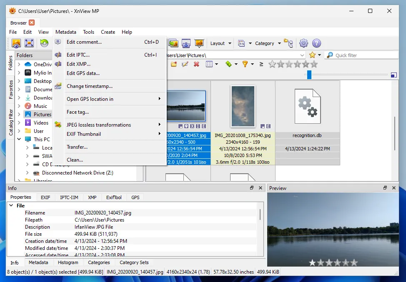Open the view mode grid dropdown
The height and width of the screenshot is (282, 406).
click(216, 64)
